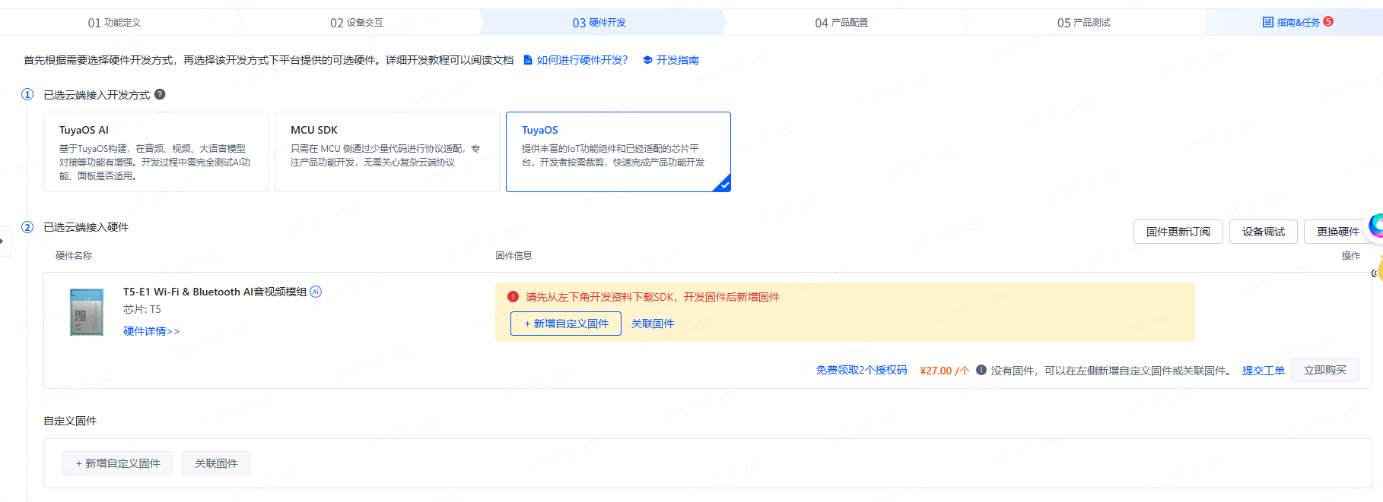This screenshot has height=502, width=1383.
Task: Click the AI badge icon next to T5-E1 module name
Action: pyautogui.click(x=316, y=292)
